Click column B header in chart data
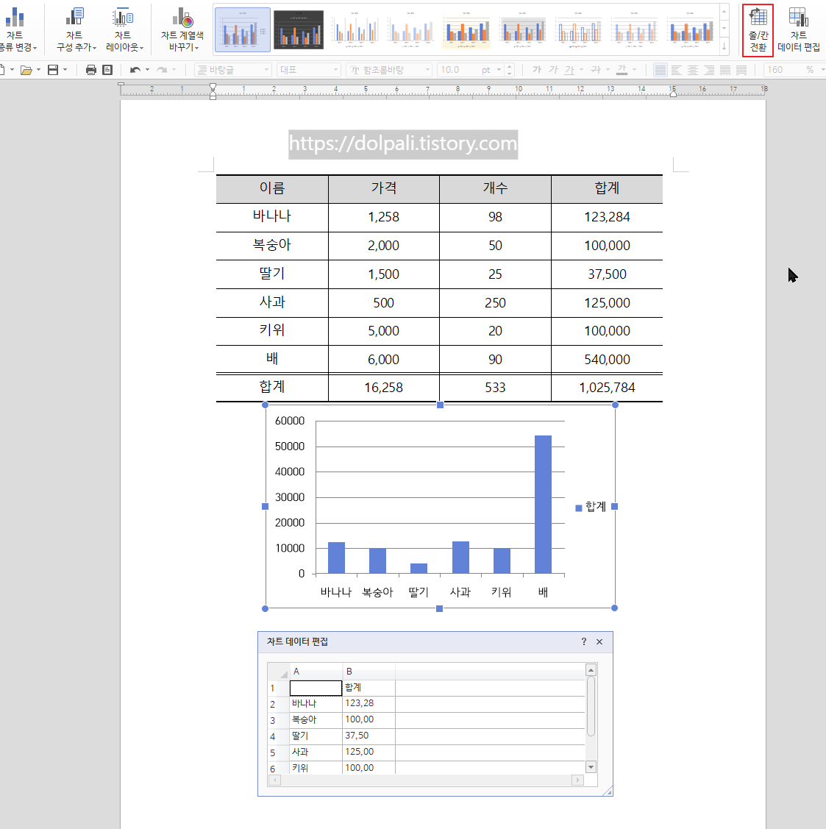The width and height of the screenshot is (826, 829). pos(369,672)
